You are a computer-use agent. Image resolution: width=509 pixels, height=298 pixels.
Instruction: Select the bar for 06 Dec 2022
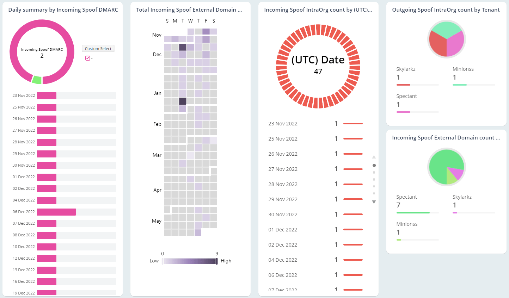click(x=56, y=212)
